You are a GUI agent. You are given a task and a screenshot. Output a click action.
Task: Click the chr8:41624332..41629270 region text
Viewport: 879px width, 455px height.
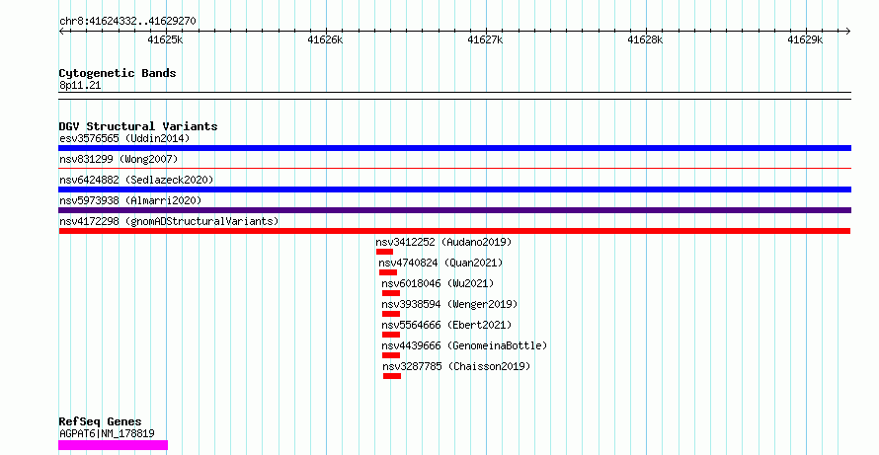[127, 22]
